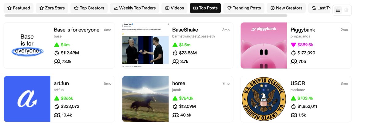Open creator link barmstrongtest2.base.eth
Image resolution: width=369 pixels, height=127 pixels.
pyautogui.click(x=194, y=36)
